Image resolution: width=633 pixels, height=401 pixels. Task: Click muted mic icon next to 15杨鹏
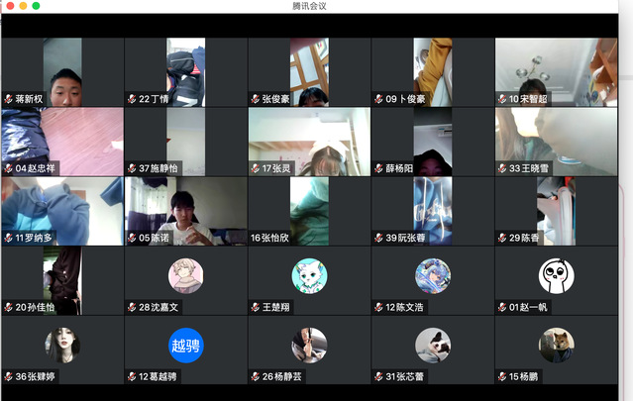click(502, 376)
